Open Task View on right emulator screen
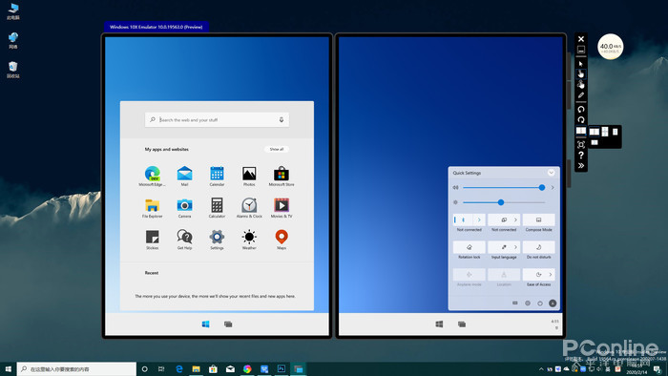 tap(462, 324)
